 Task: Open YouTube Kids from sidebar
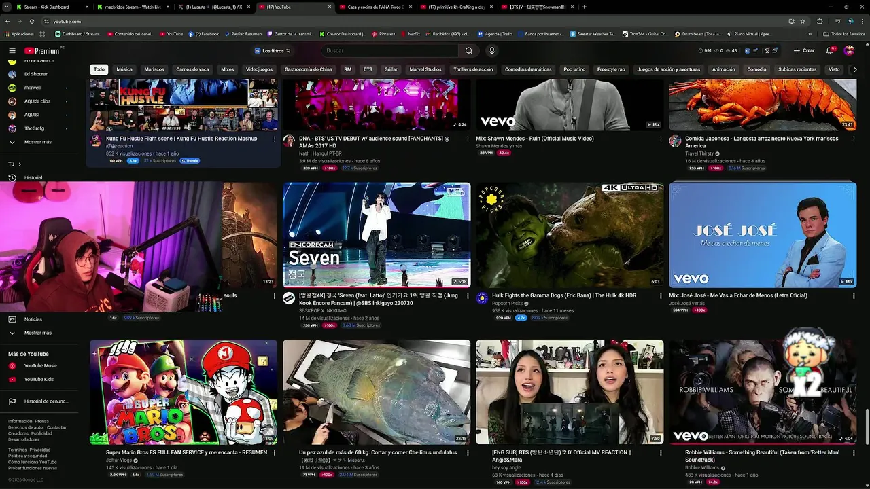pos(39,380)
